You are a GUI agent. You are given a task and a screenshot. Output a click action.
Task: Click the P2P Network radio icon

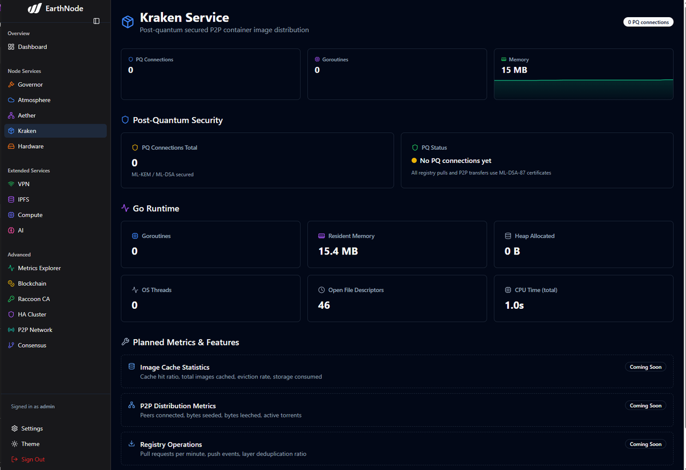click(x=11, y=330)
